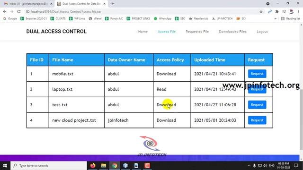This screenshot has height=170, width=303.
Task: Open the Chrome extensions puzzle icon
Action: pos(277,11)
